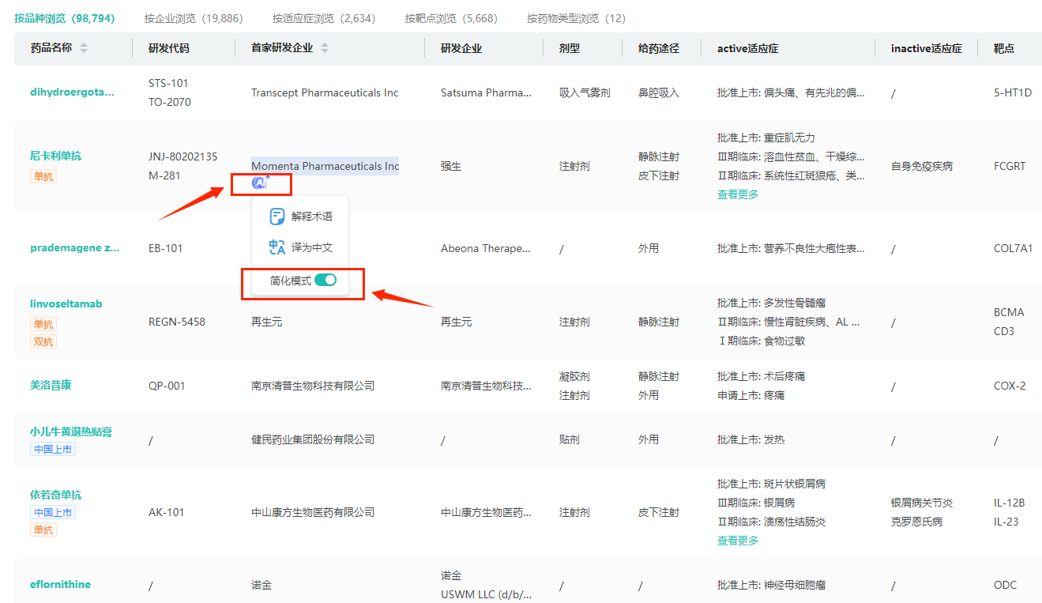Viewport: 1042px width, 603px height.
Task: Click 中国上市 tag under 小儿牛黄退热贴膏
Action: pos(53,450)
